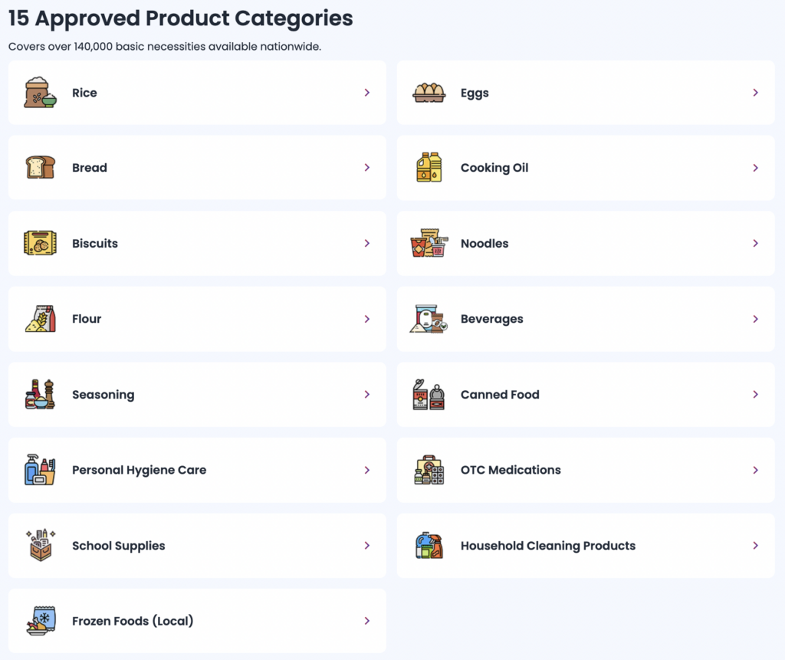Click the canned food icon
Image resolution: width=785 pixels, height=660 pixels.
[429, 394]
